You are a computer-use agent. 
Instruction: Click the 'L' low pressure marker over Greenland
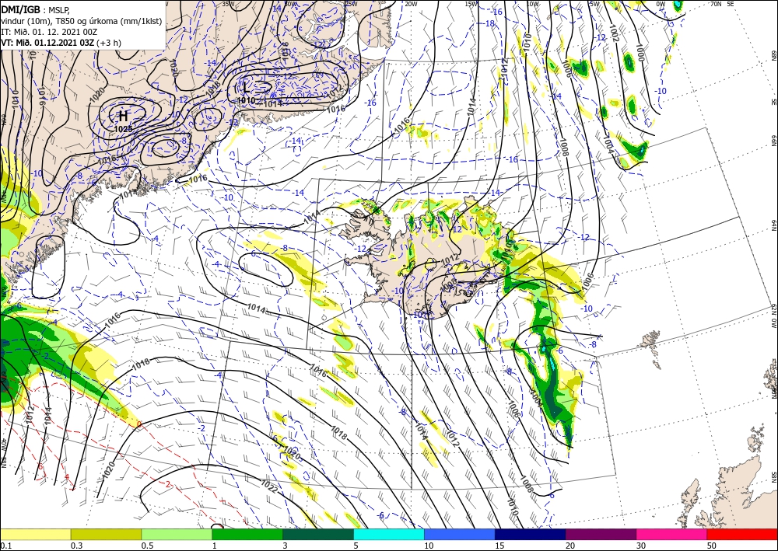point(246,88)
